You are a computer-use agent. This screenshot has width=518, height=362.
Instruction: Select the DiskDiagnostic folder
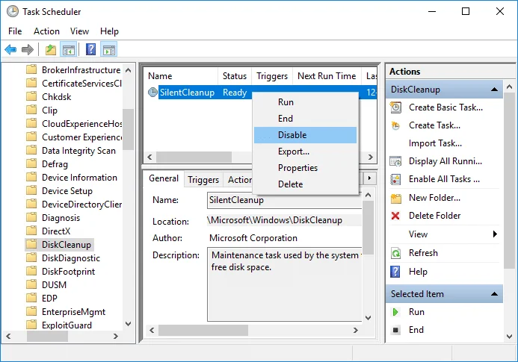[71, 258]
